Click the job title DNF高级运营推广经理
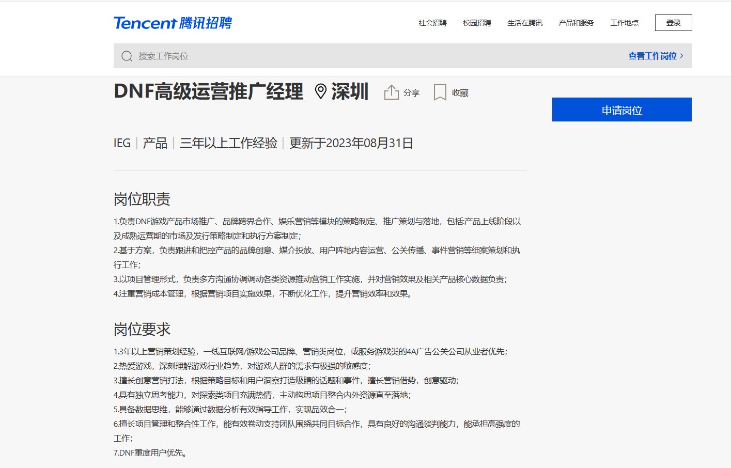 208,91
